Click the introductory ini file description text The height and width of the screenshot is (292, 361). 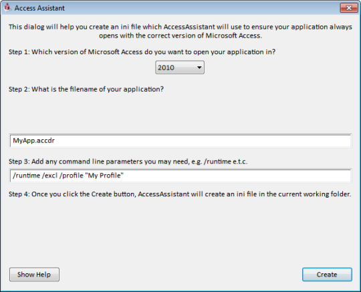tap(180, 31)
